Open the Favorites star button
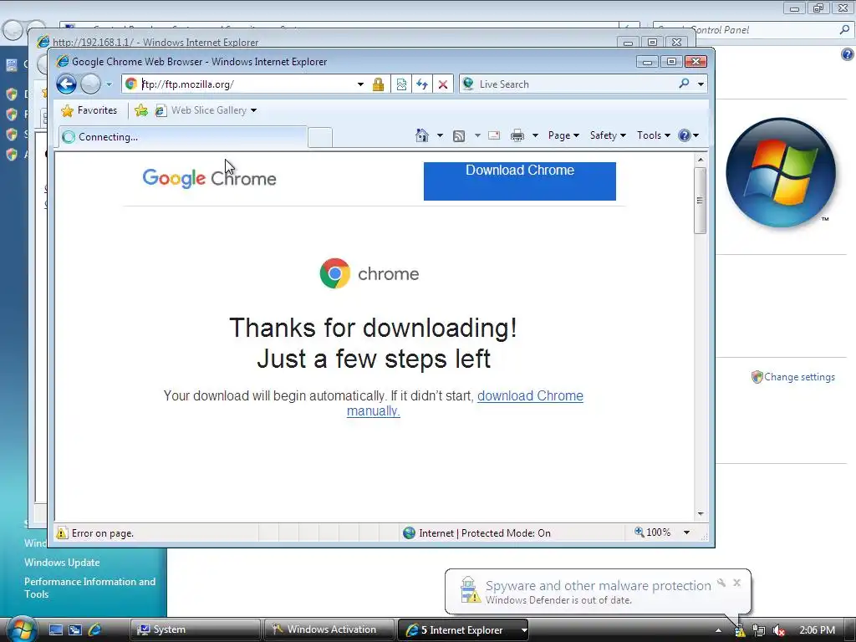Image resolution: width=856 pixels, height=642 pixels. (x=89, y=110)
